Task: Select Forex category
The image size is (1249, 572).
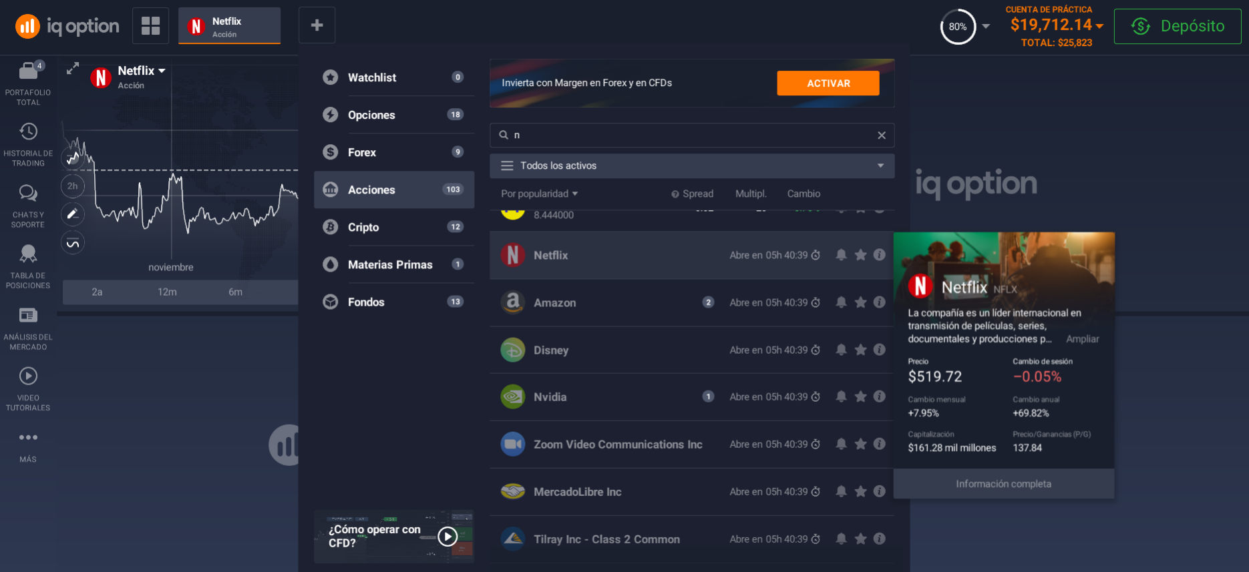Action: tap(394, 152)
